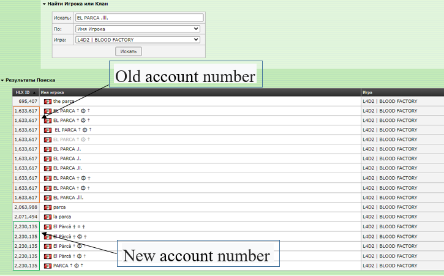
Task: Click the sort arrow in HLX ID header
Action: coord(34,92)
